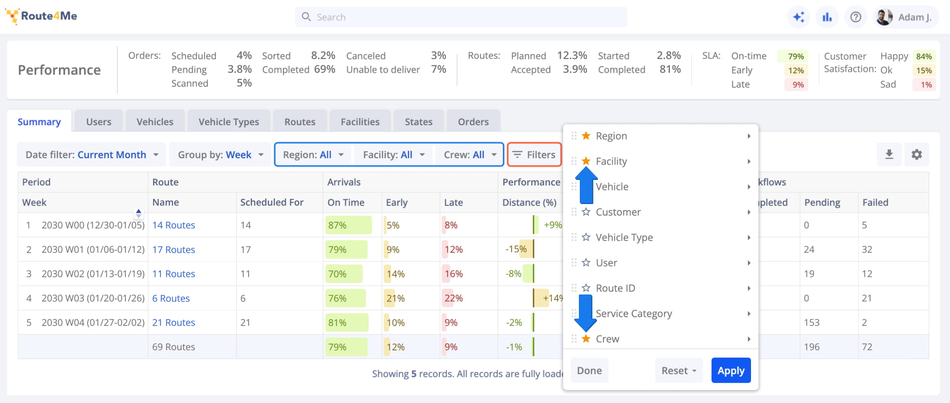The height and width of the screenshot is (403, 950).
Task: Sort by the Week column arrows
Action: (x=138, y=213)
